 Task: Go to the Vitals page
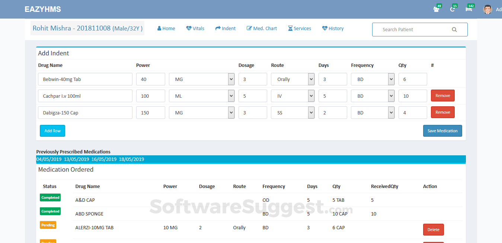coord(195,29)
